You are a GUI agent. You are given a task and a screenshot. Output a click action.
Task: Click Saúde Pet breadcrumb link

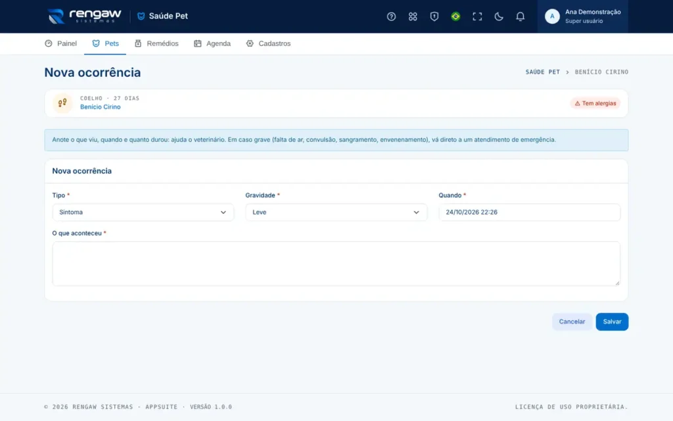[542, 72]
